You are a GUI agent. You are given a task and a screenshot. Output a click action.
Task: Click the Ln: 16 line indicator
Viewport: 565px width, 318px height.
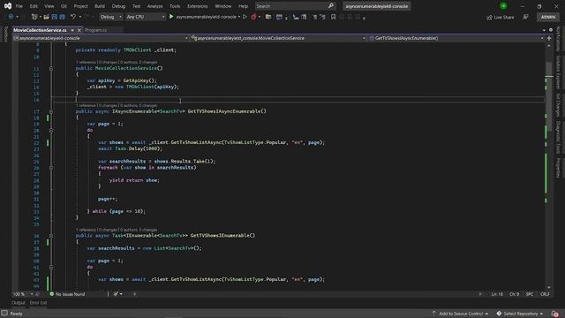(497, 294)
